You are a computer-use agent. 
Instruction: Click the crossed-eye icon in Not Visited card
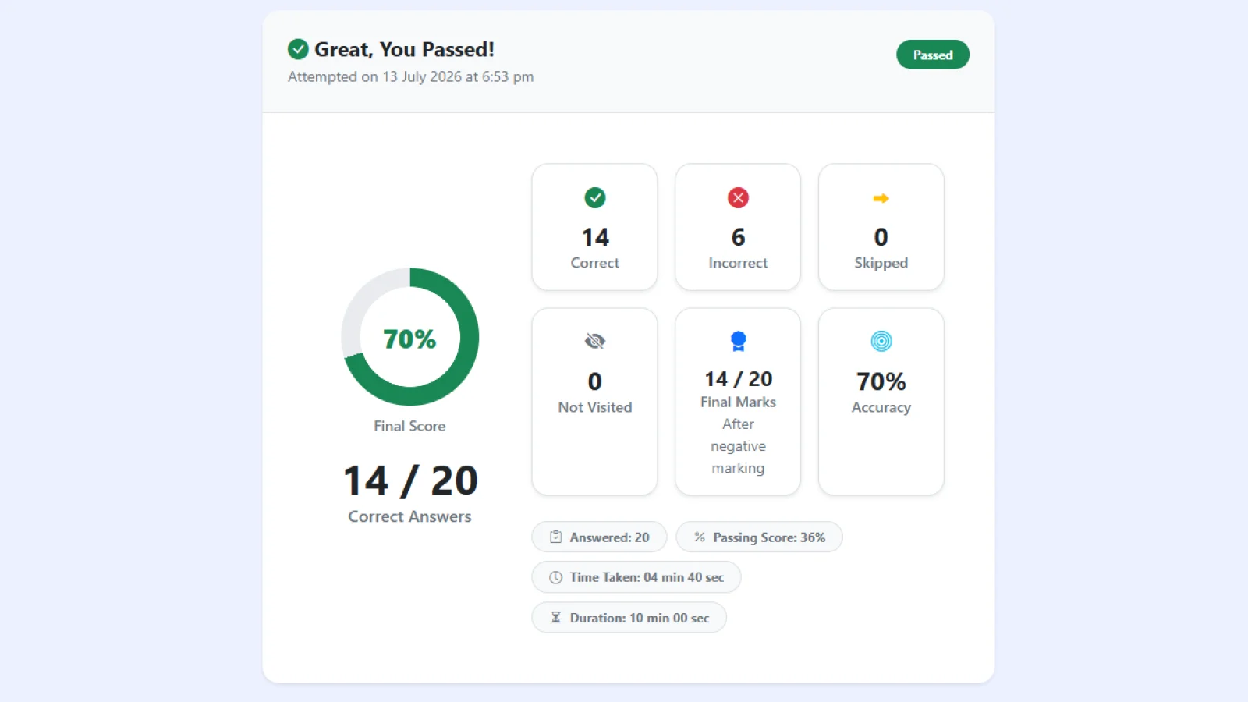click(595, 341)
